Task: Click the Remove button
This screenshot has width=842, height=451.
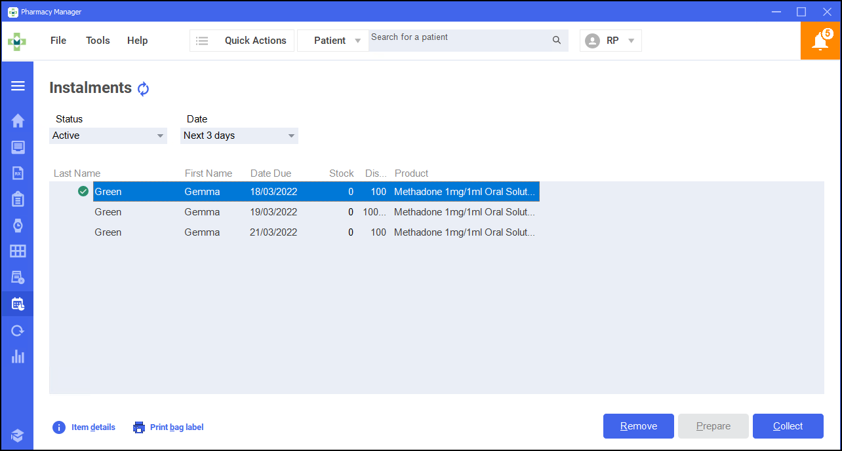Action: click(638, 426)
